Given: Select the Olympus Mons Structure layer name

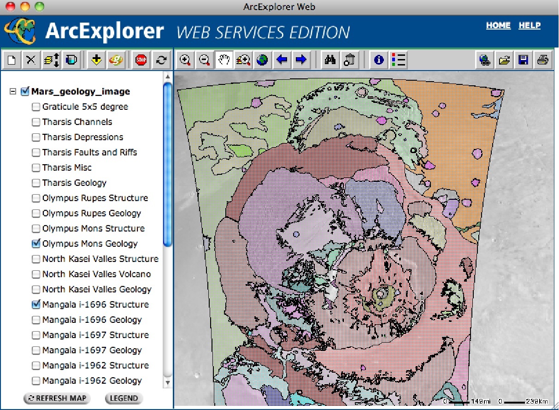Looking at the screenshot, I should pos(94,229).
